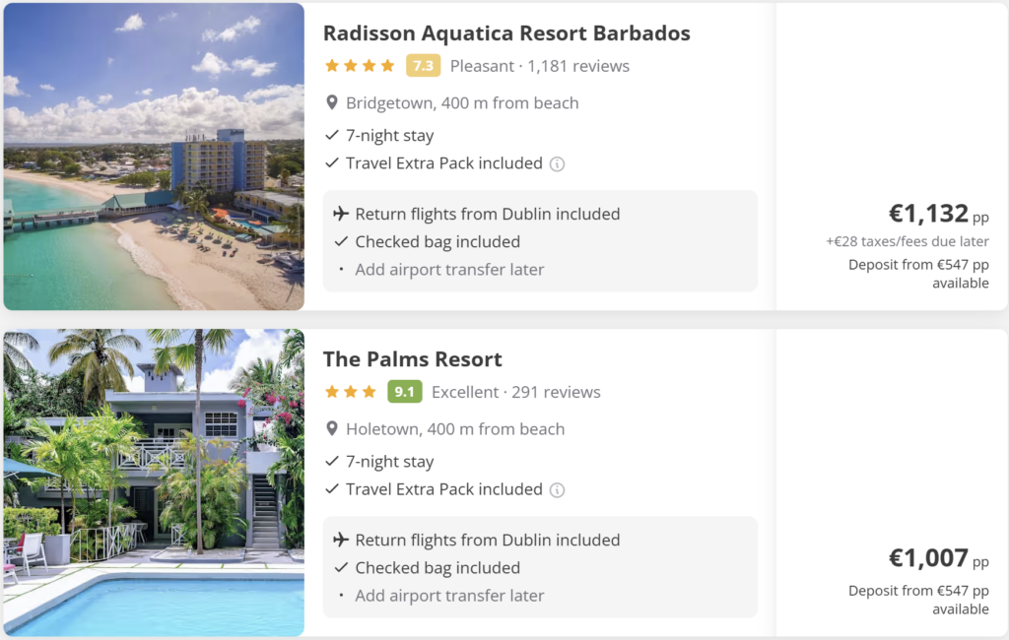Open the Radisson Aquatica Resort Barbados listing

click(506, 32)
